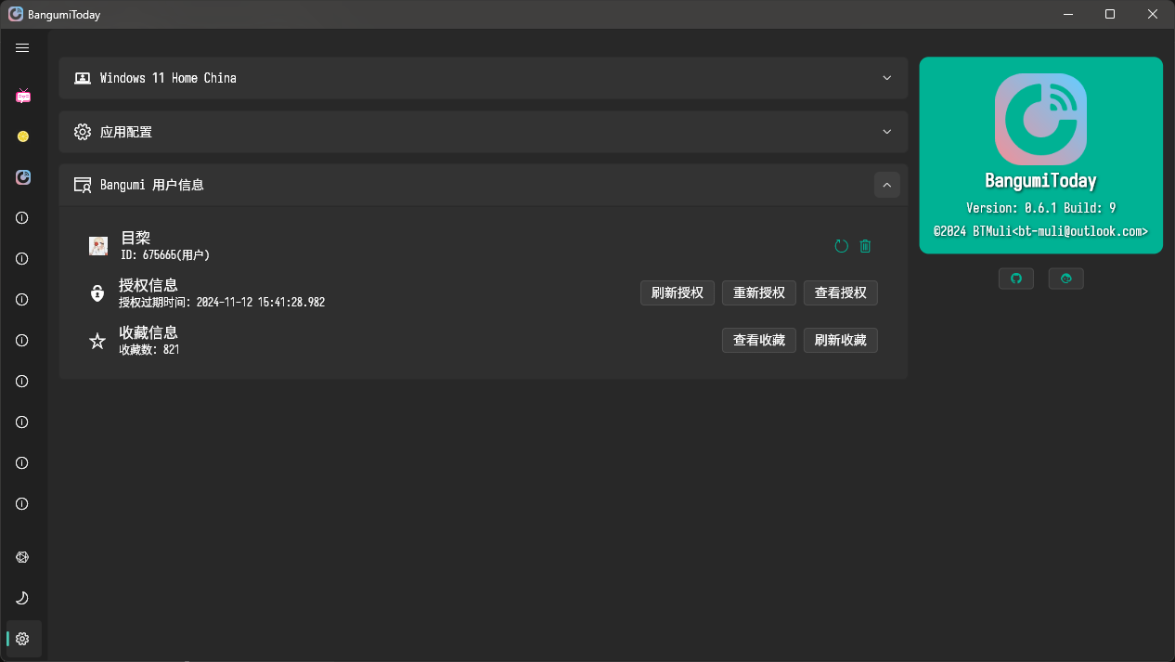Click the gear icon beside 应用配置
The height and width of the screenshot is (662, 1175).
pos(83,132)
